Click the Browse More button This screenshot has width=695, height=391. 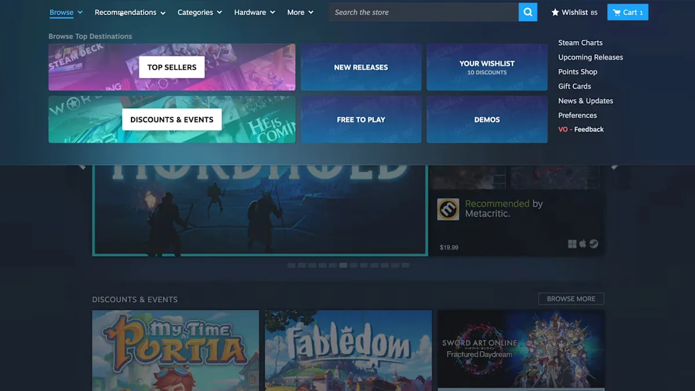571,299
